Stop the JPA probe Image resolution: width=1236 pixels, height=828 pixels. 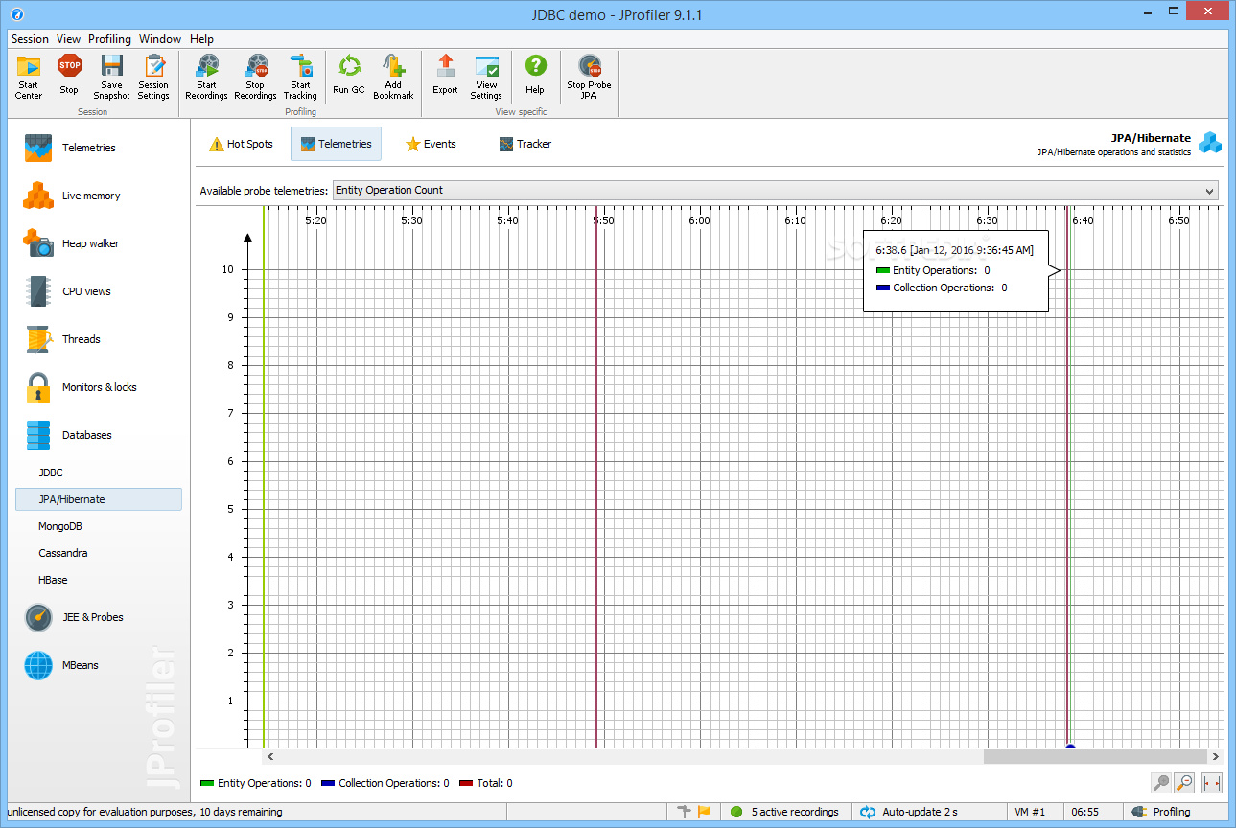point(589,77)
